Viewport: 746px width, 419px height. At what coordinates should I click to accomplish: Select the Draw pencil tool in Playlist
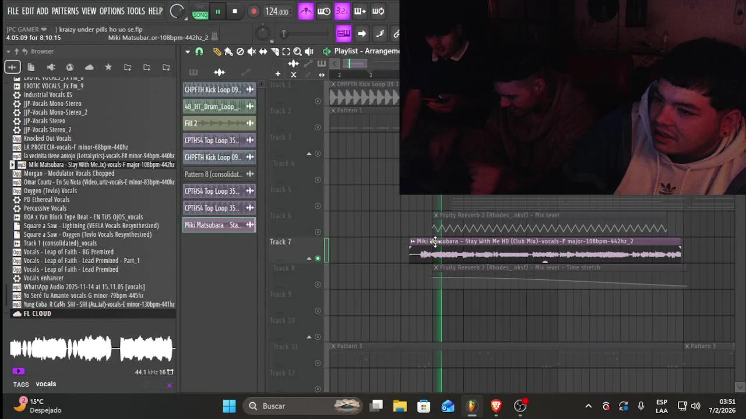217,51
